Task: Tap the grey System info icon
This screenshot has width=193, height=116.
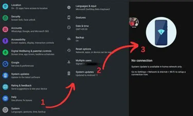Action: 5,110
